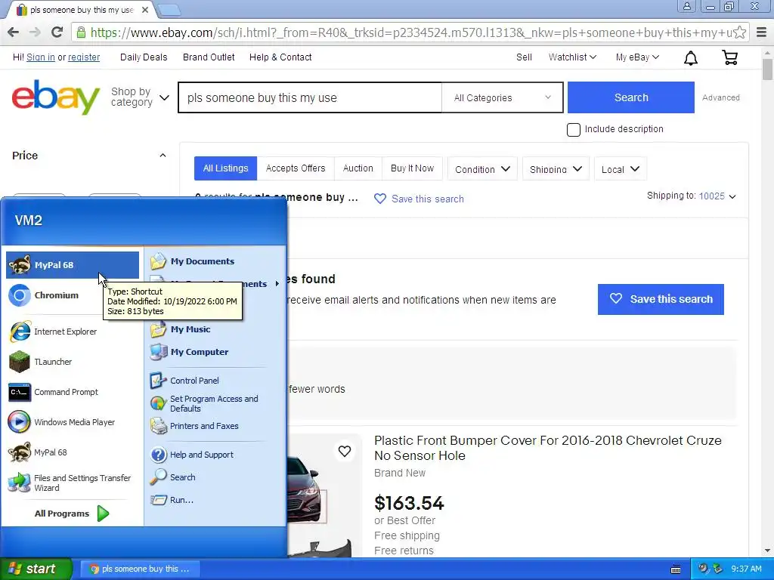
Task: Collapse the Price filter section
Action: [163, 156]
